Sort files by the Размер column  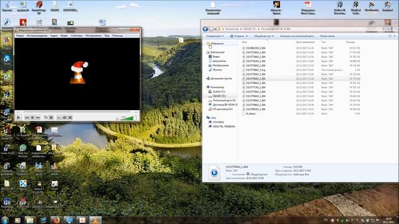tap(350, 42)
